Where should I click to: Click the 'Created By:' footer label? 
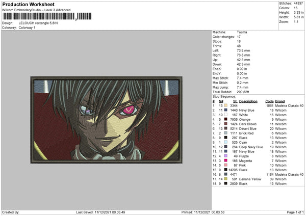(x=11, y=212)
